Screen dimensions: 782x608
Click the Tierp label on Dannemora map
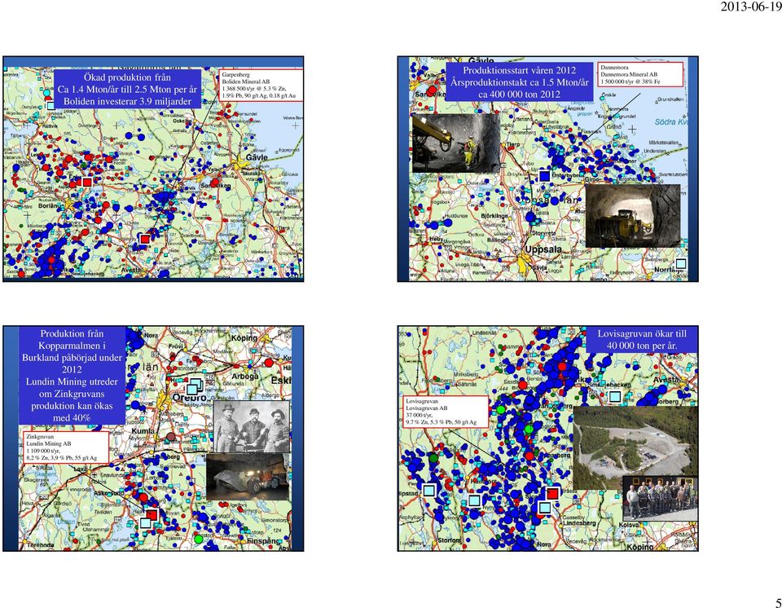tap(512, 145)
